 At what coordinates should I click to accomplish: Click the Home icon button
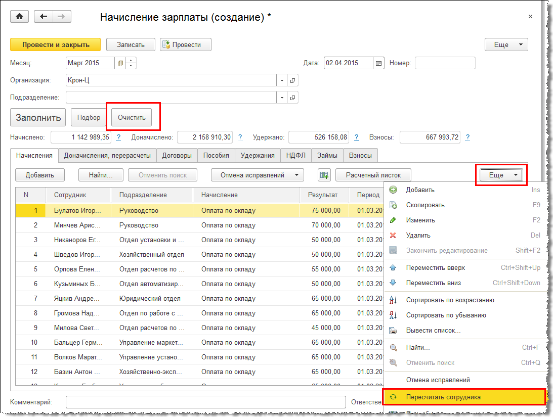(x=20, y=17)
